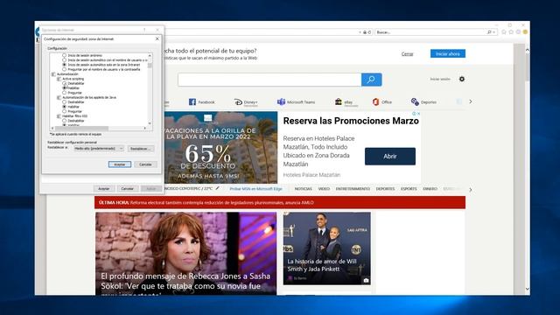Image resolution: width=560 pixels, height=315 pixels.
Task: Open the ENTRETENIMIENTO tab
Action: 353,189
